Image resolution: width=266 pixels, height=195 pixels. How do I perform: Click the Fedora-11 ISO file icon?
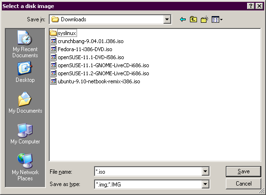[x=53, y=49]
